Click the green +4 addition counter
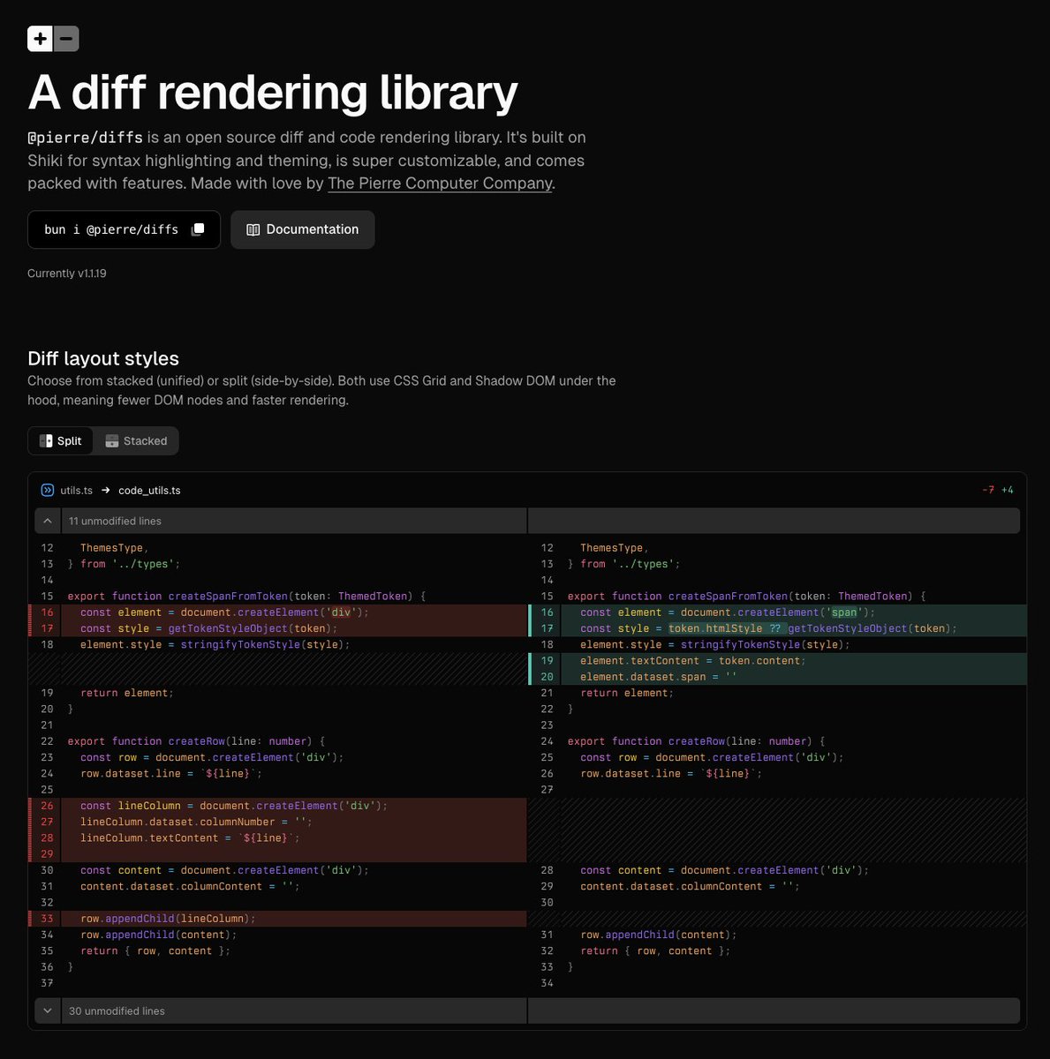The height and width of the screenshot is (1059, 1050). (1008, 489)
